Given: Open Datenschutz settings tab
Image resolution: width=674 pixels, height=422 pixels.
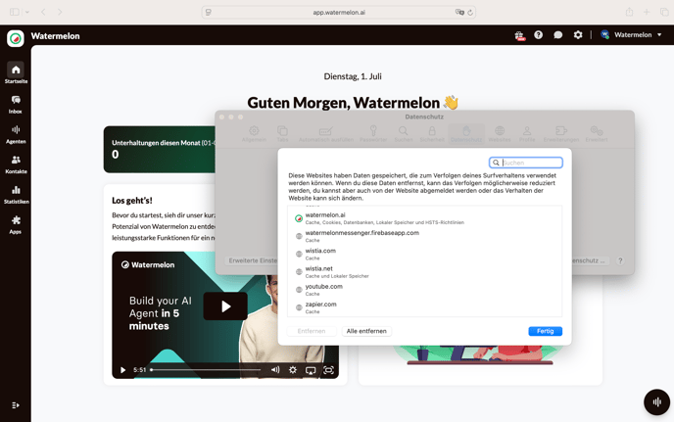Looking at the screenshot, I should point(466,133).
